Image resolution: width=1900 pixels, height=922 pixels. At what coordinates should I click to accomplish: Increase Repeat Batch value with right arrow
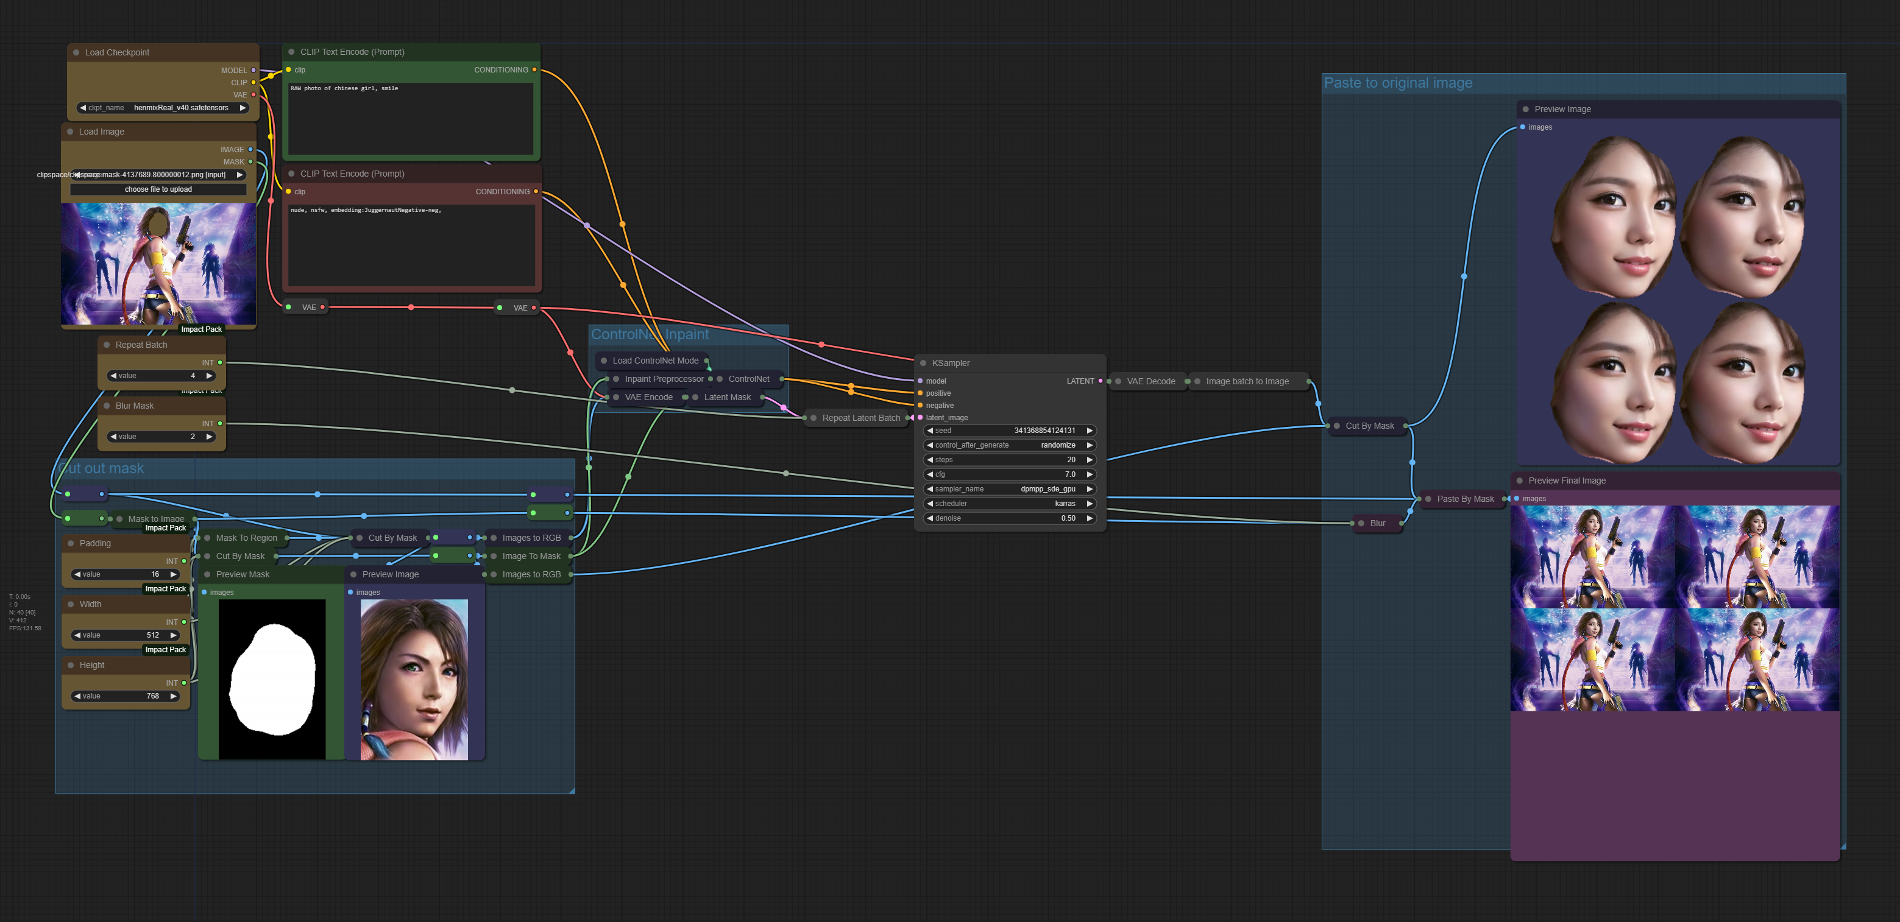click(x=210, y=376)
